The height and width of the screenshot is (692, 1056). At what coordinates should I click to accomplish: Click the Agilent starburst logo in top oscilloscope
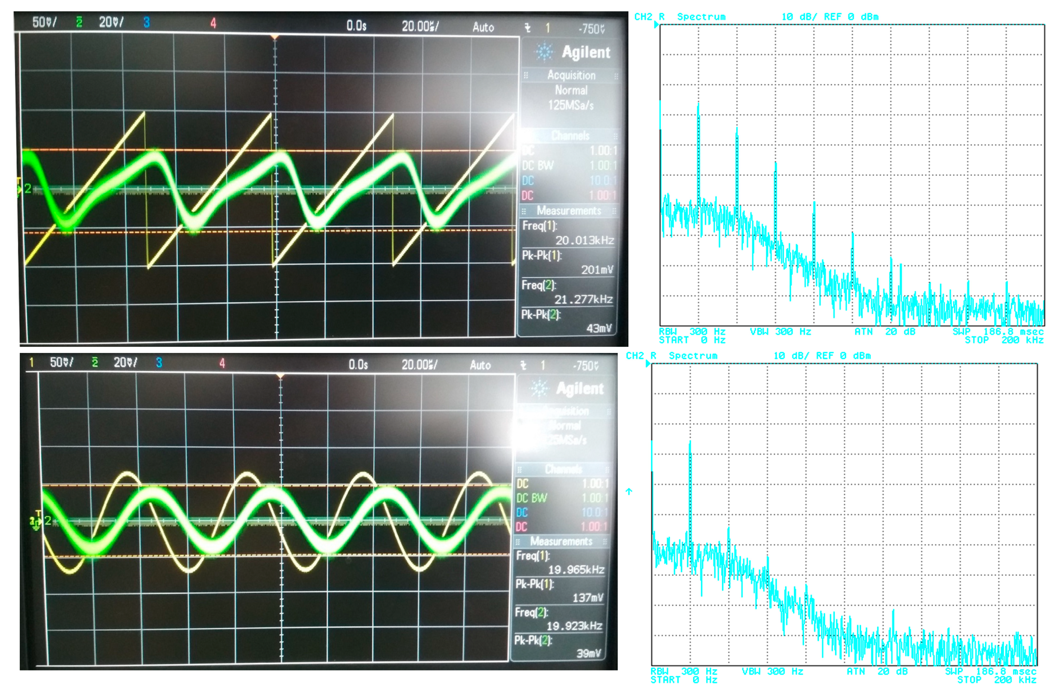pyautogui.click(x=544, y=52)
